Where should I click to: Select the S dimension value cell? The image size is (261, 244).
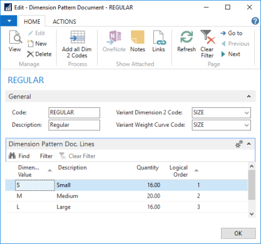click(35, 185)
